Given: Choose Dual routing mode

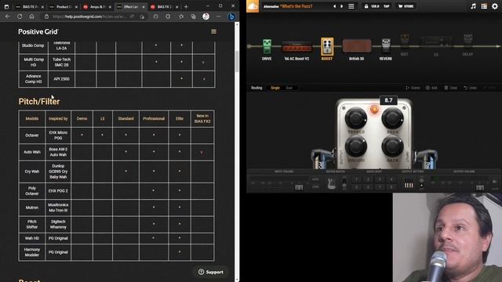Looking at the screenshot, I should 289,88.
